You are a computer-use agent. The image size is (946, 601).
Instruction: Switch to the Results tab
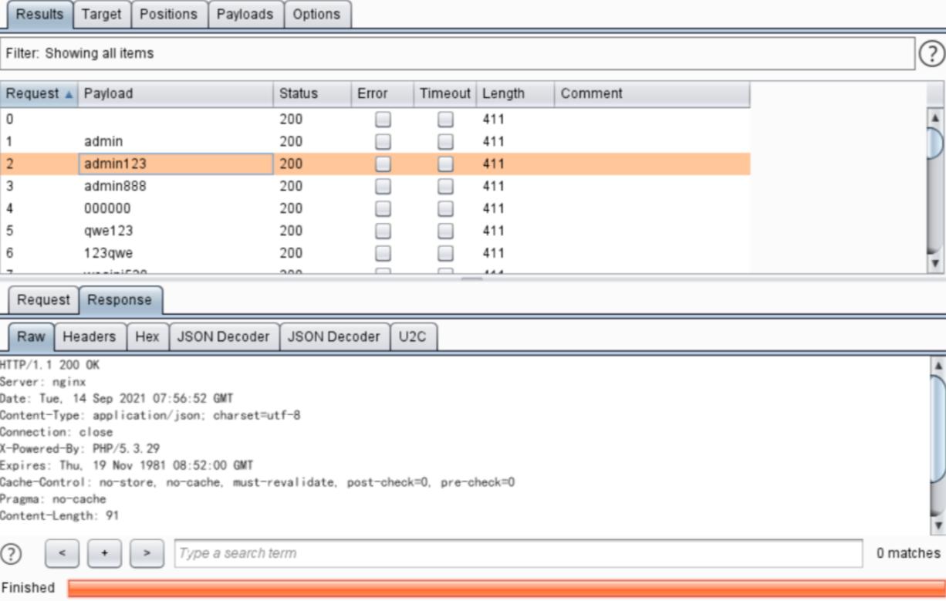coord(39,14)
